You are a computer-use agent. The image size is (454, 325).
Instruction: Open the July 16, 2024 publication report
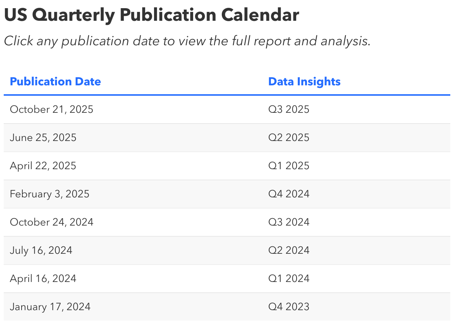[x=41, y=250]
